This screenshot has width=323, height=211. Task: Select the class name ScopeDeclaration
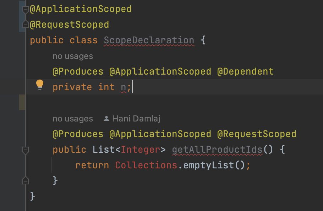click(x=148, y=40)
